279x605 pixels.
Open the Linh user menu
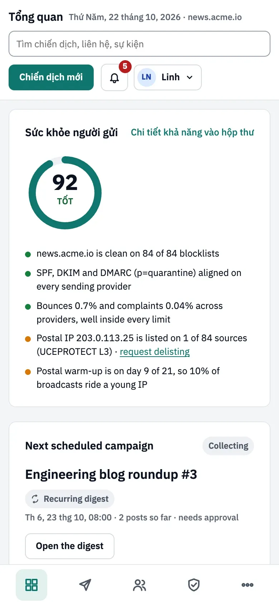tap(168, 77)
